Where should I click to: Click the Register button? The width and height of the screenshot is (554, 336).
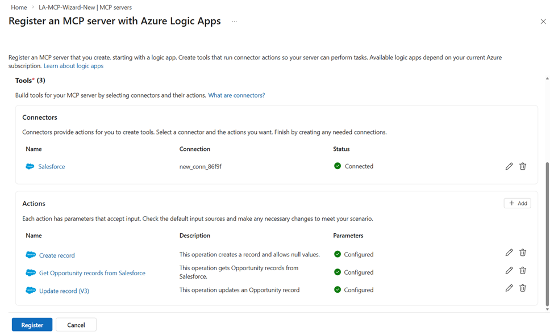click(32, 325)
